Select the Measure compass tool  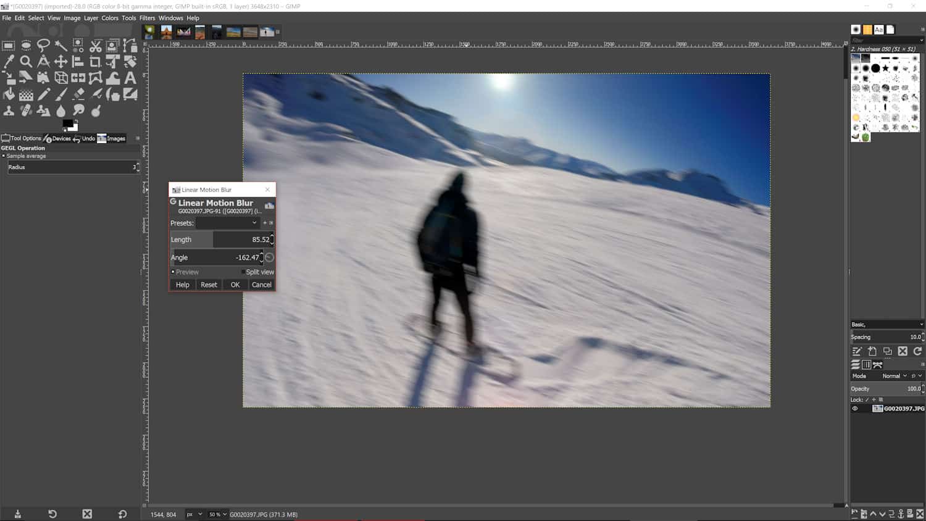coord(43,61)
